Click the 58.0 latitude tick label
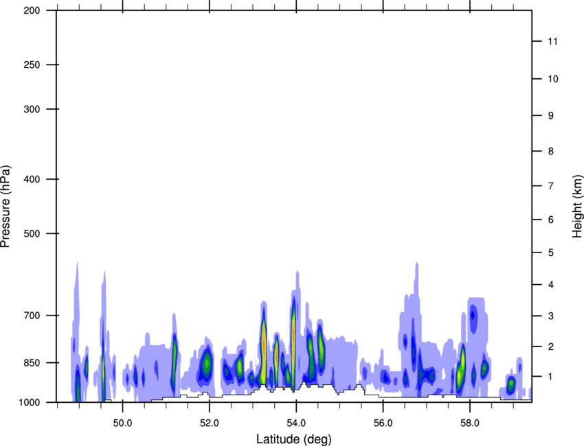Image resolution: width=584 pixels, height=446 pixels. [470, 423]
